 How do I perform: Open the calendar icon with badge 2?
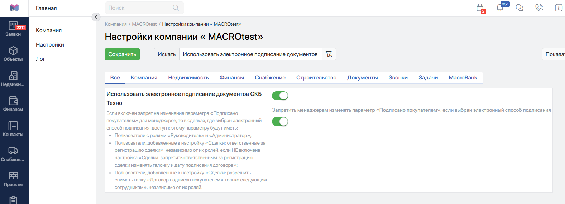(x=480, y=8)
